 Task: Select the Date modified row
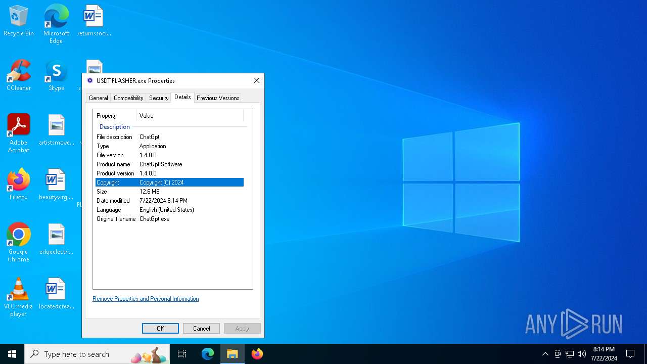click(x=169, y=201)
